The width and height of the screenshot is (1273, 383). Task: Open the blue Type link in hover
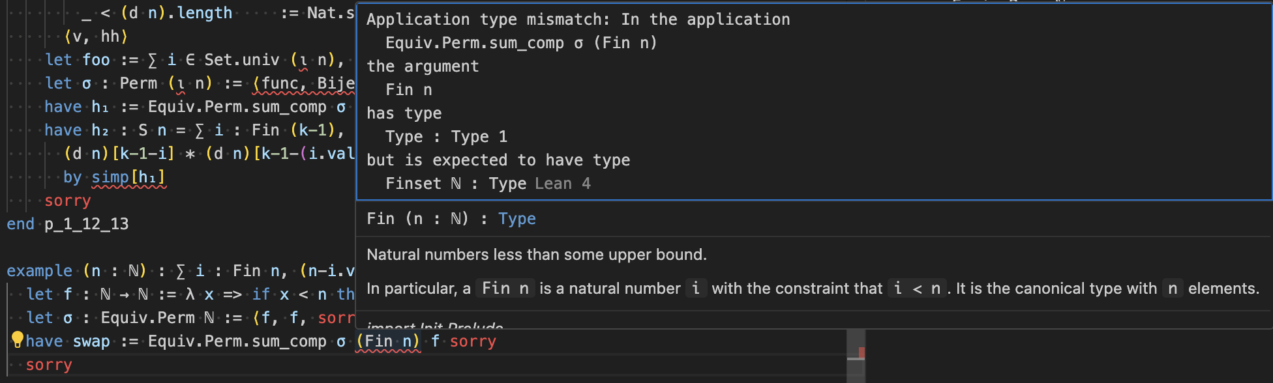[517, 219]
